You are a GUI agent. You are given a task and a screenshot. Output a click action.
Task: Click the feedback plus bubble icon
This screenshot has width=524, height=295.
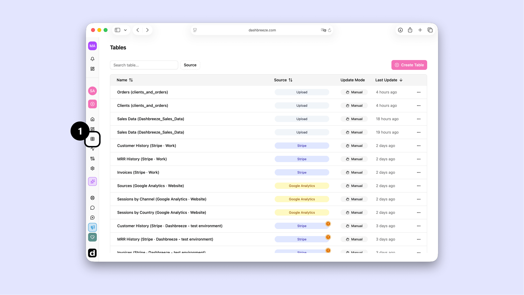[x=92, y=217]
